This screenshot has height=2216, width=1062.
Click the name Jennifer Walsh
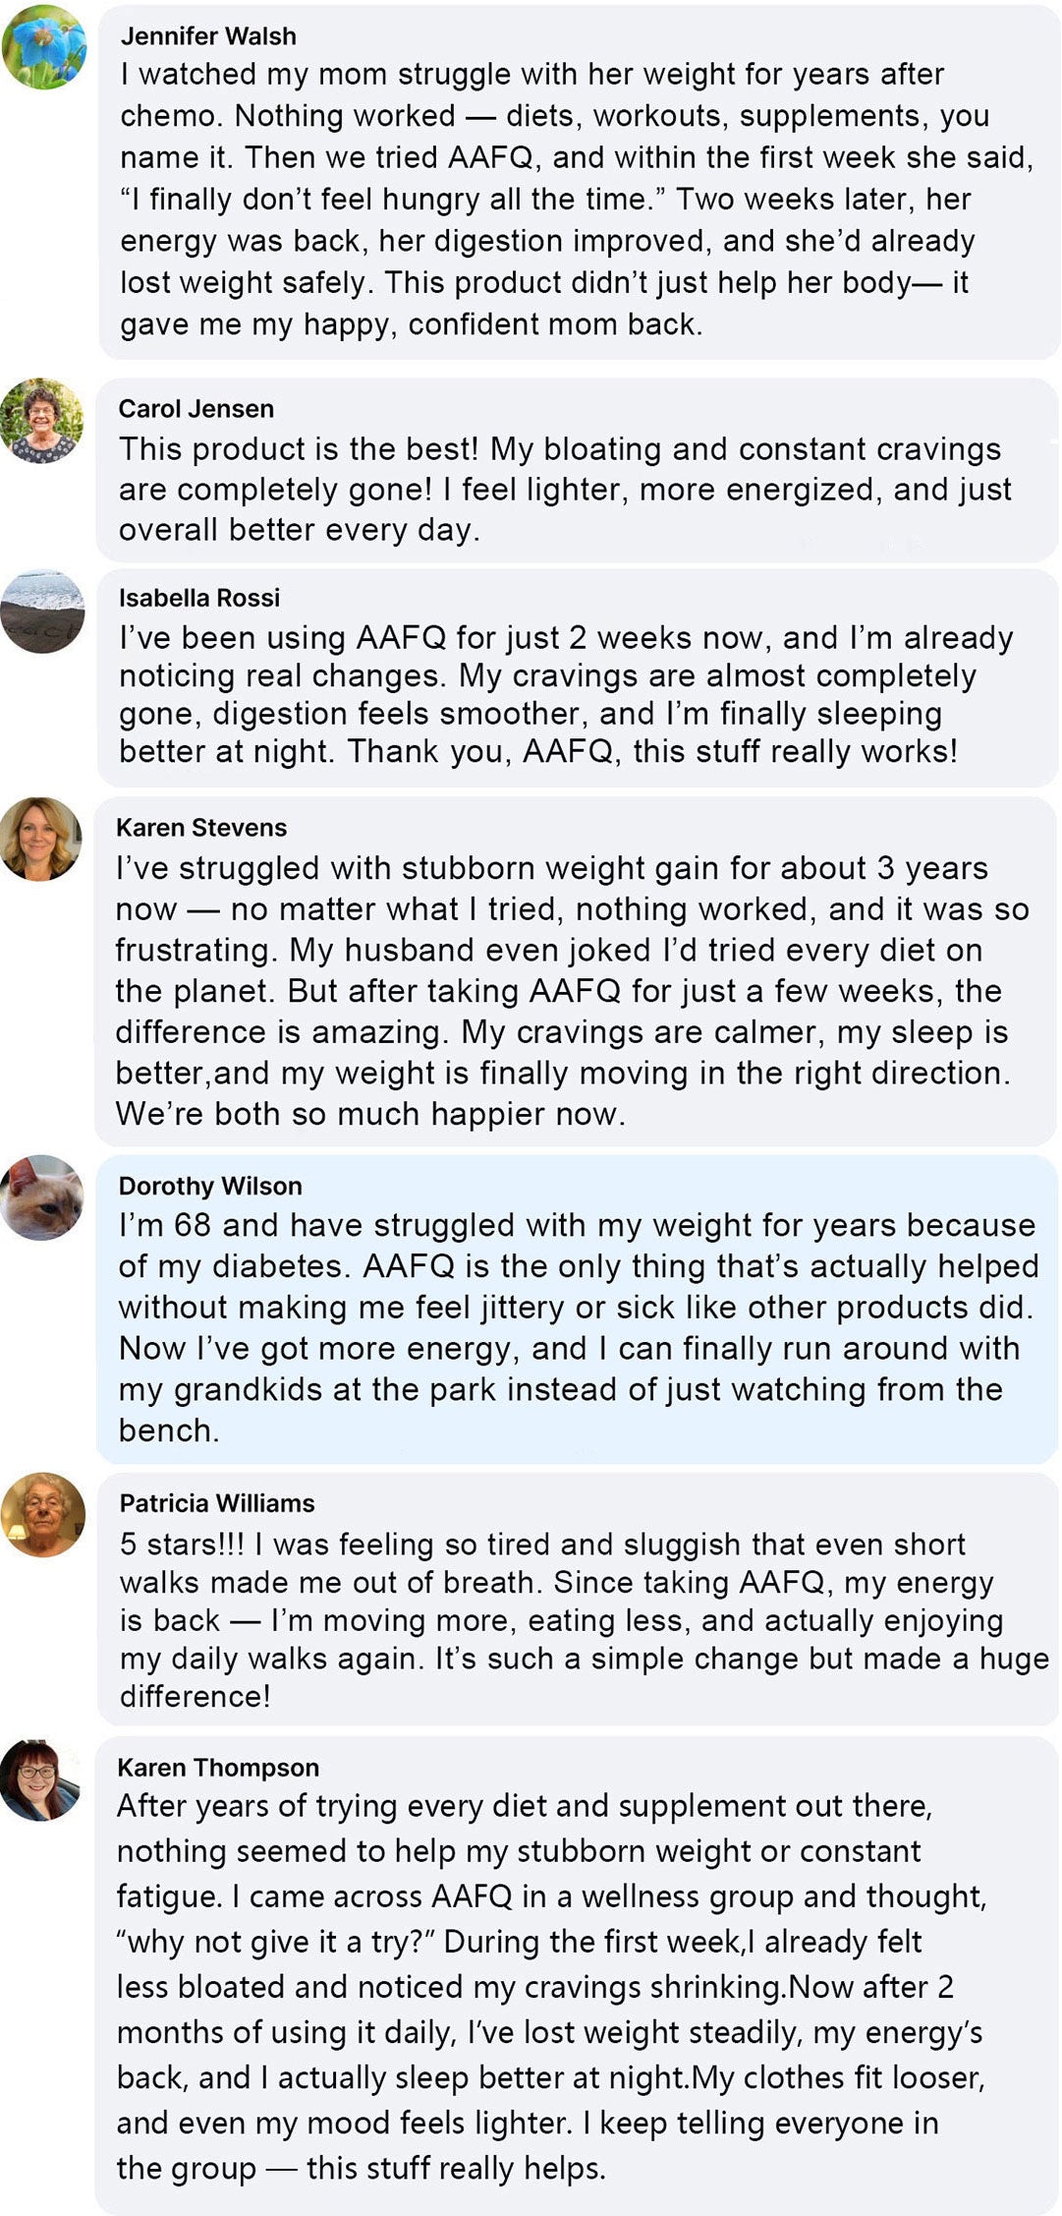[x=208, y=36]
